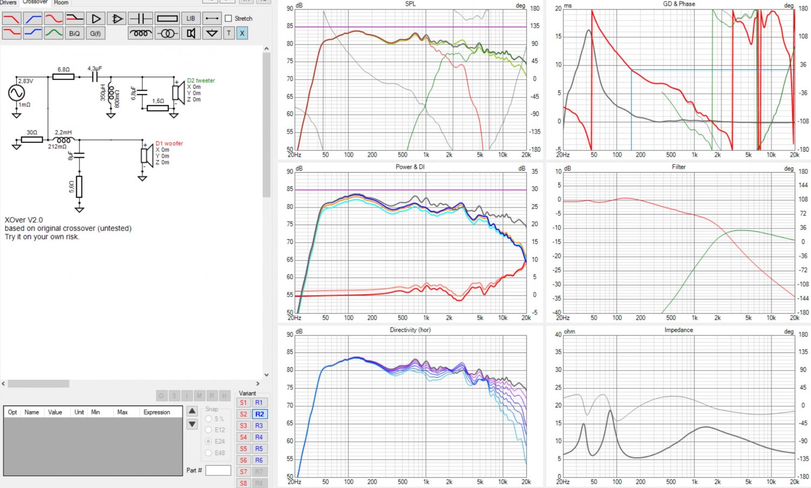Click the SPL chart title
The width and height of the screenshot is (811, 488).
click(410, 4)
